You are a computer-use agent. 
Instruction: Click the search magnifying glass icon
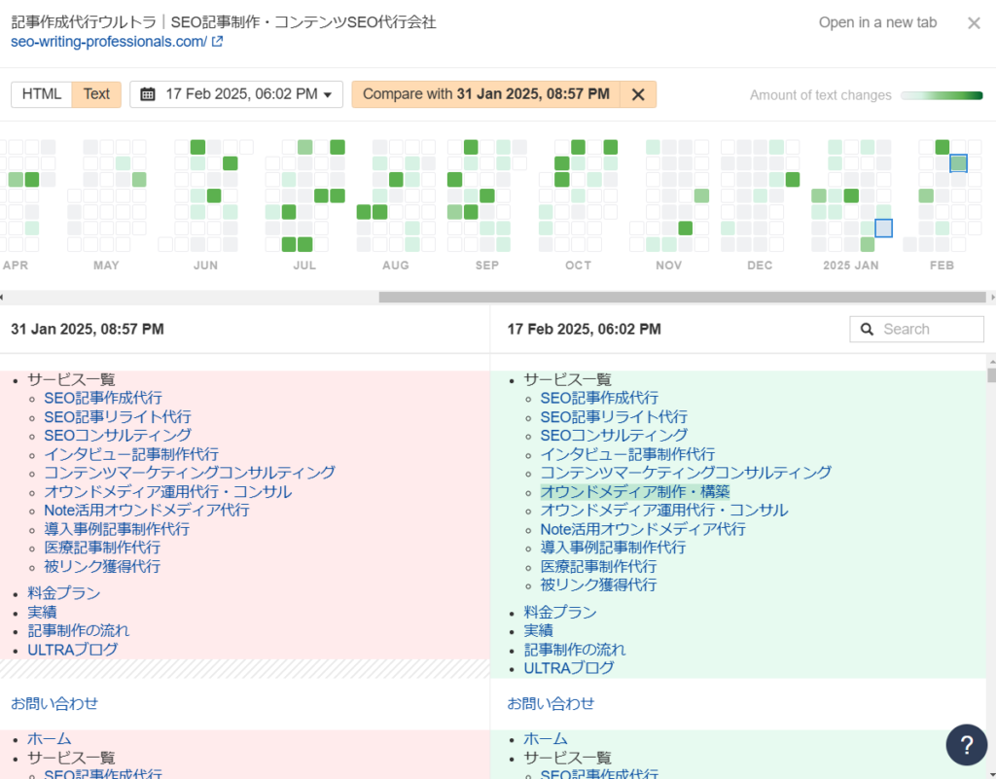pyautogui.click(x=869, y=329)
